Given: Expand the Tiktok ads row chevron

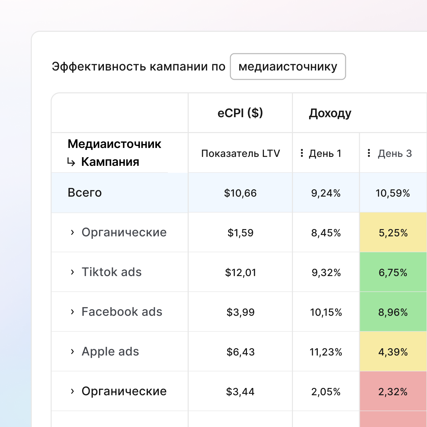Looking at the screenshot, I should point(72,272).
